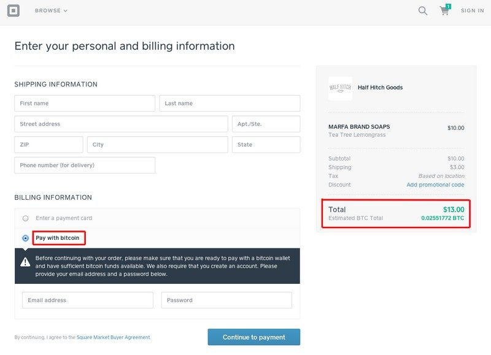The height and width of the screenshot is (355, 491).
Task: Click the Continue to payment button
Action: (x=254, y=337)
